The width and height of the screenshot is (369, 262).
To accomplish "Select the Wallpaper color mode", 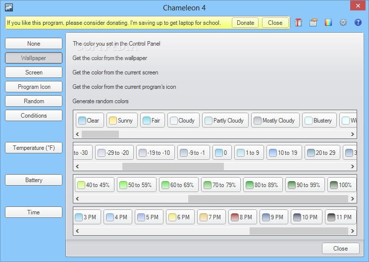I will [34, 58].
